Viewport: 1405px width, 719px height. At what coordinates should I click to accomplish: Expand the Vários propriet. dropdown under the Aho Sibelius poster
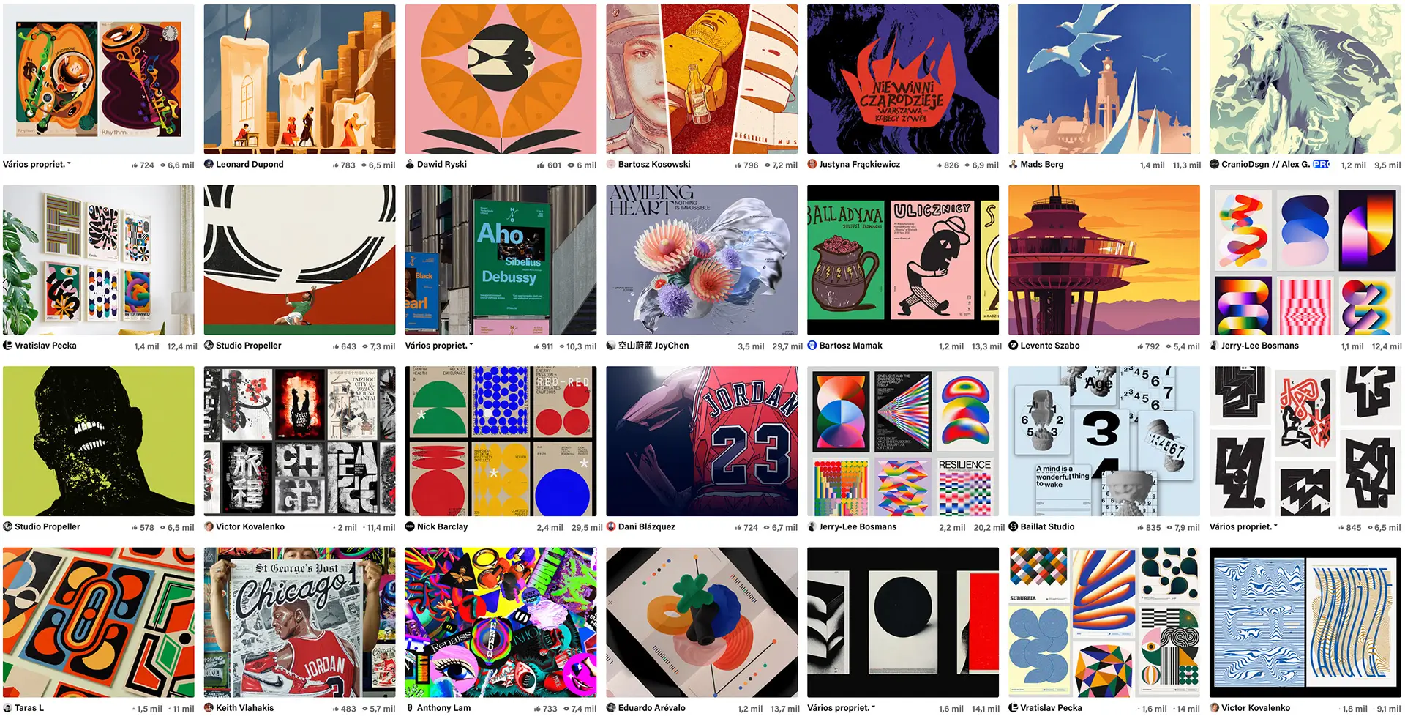click(439, 346)
